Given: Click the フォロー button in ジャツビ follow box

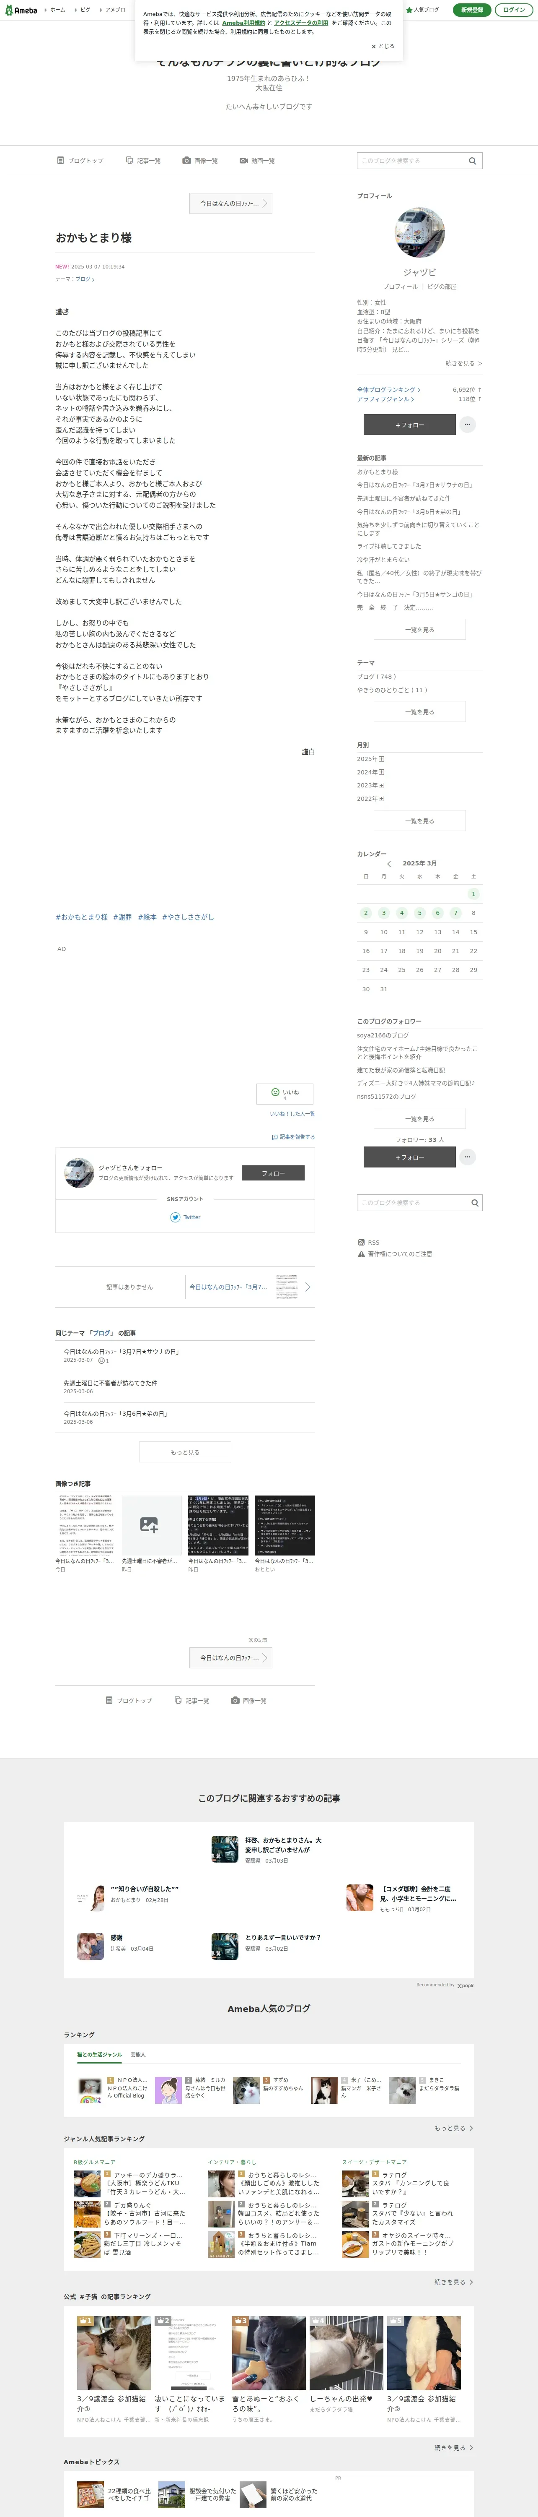Looking at the screenshot, I should click(x=272, y=1173).
